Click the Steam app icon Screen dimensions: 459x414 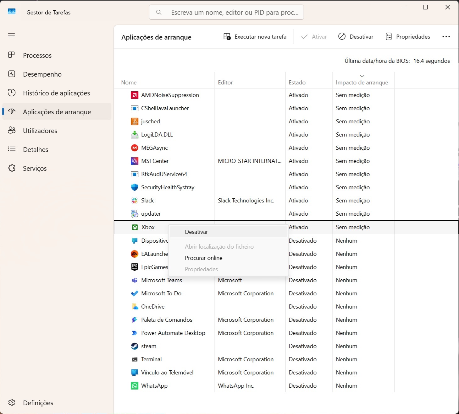coord(135,346)
